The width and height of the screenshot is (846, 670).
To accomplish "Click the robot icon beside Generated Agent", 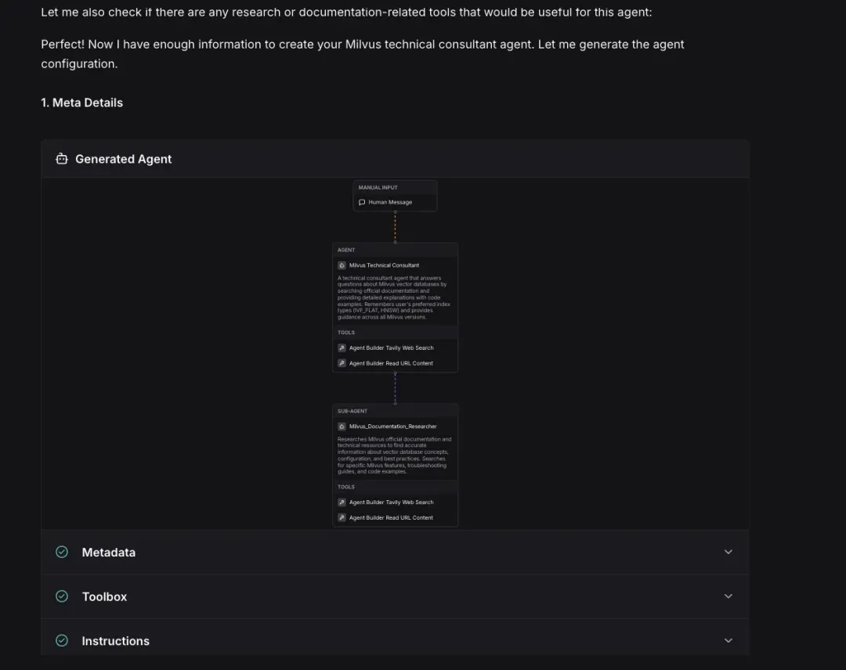I will pyautogui.click(x=62, y=159).
